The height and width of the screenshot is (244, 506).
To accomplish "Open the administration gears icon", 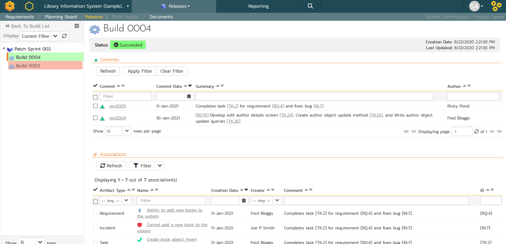I will coord(496,6).
